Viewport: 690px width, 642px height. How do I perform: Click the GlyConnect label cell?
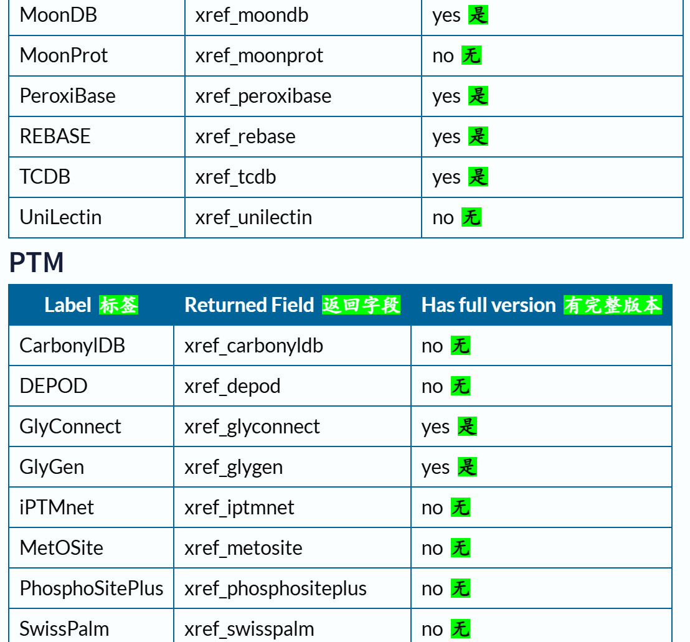91,427
